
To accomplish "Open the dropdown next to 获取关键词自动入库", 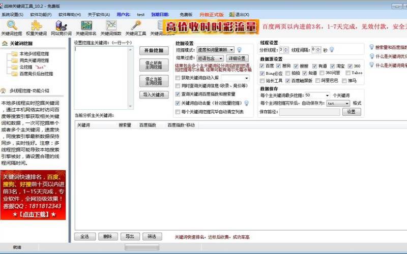I will point(235,78).
